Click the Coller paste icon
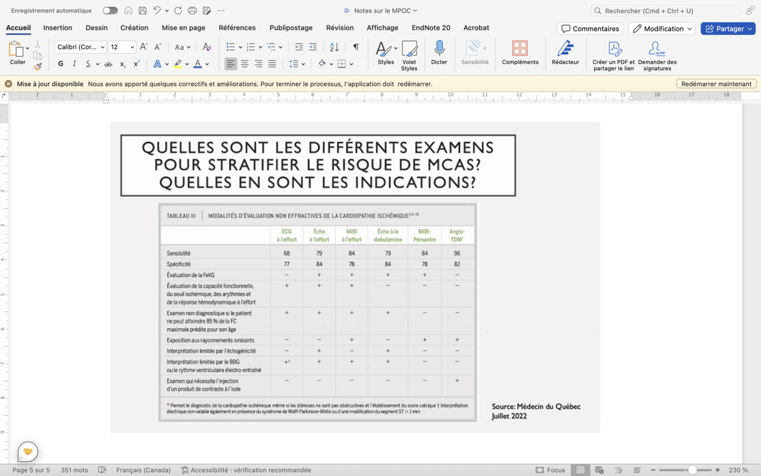The image size is (761, 476). tap(16, 49)
